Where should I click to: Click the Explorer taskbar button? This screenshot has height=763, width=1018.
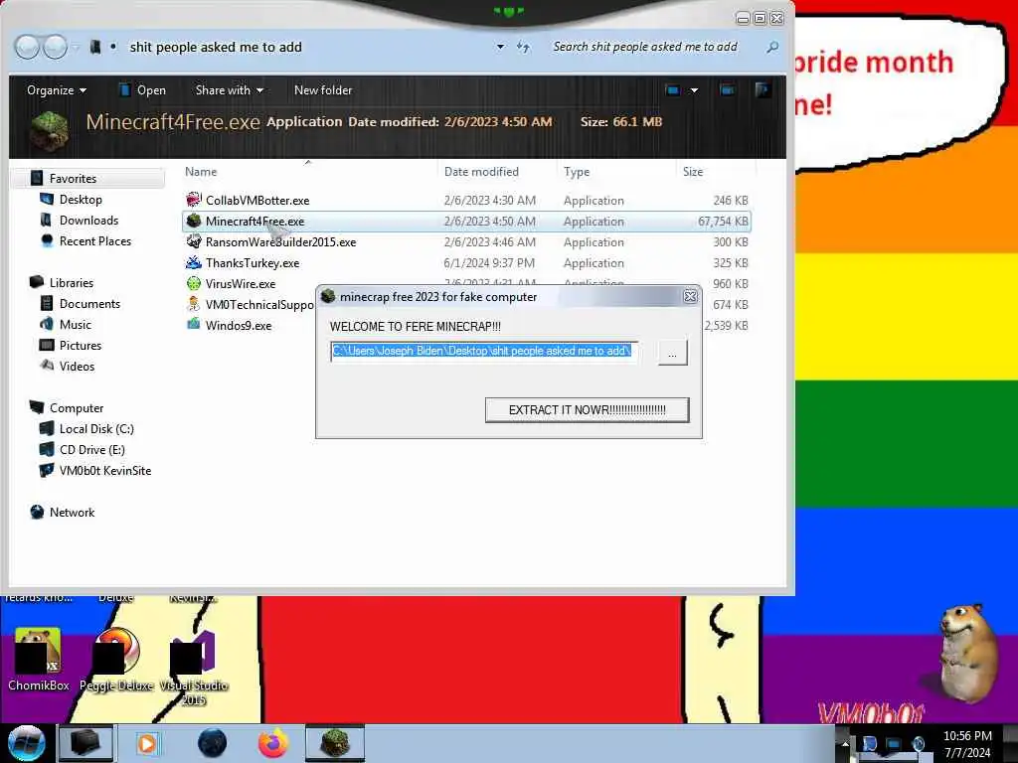point(86,743)
